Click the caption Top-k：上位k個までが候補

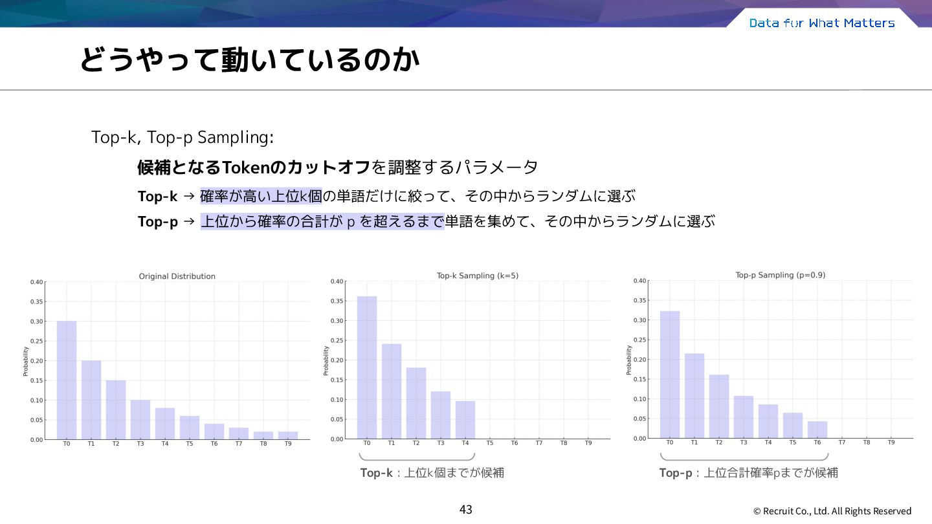click(432, 473)
